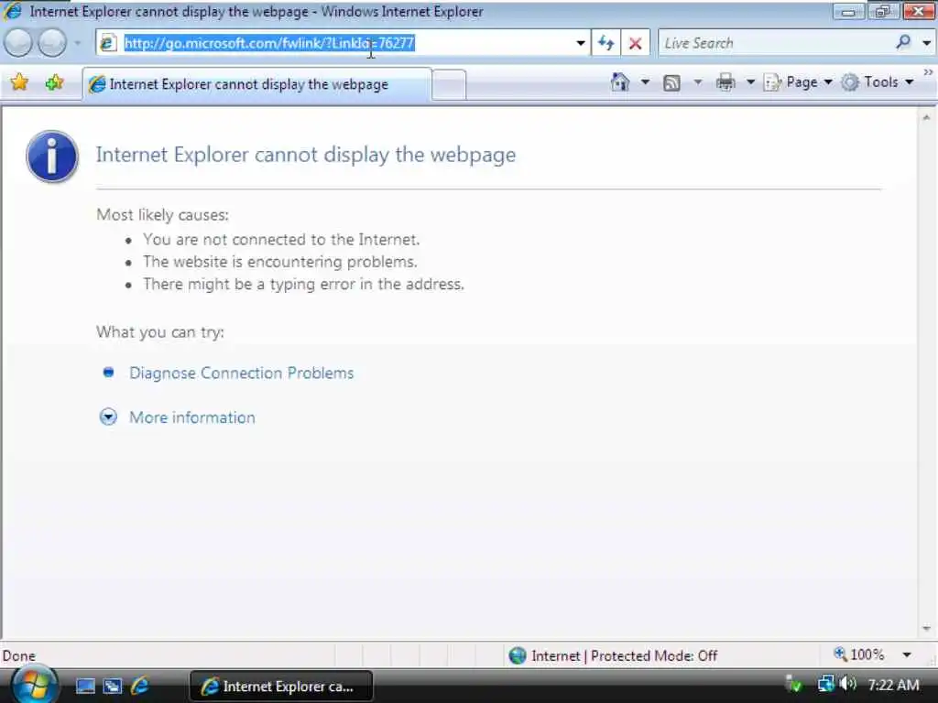Click the Home toolbar icon

click(620, 81)
